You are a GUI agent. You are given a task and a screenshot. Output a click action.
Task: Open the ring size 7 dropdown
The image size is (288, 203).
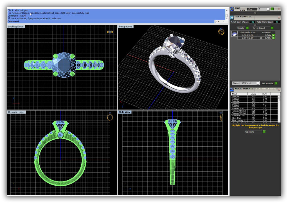point(268,9)
